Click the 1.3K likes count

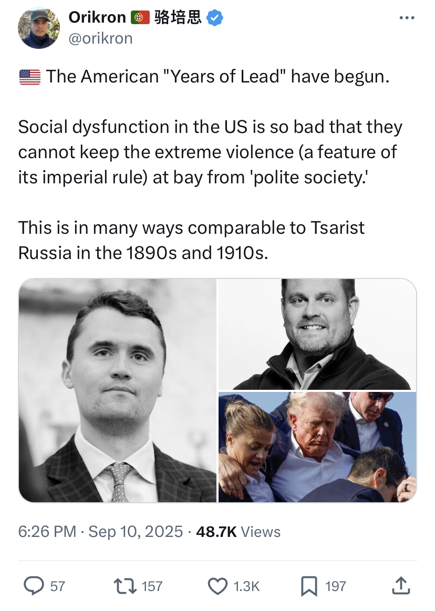(x=246, y=586)
